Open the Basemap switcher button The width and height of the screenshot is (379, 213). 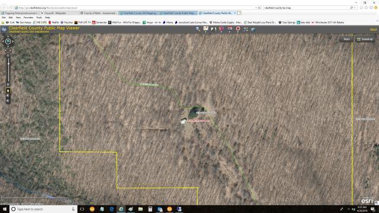[365, 39]
